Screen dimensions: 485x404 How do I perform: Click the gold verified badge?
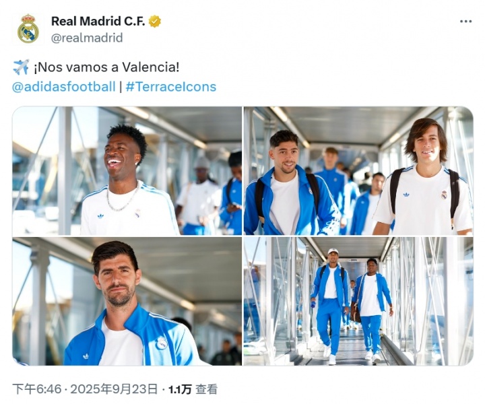(155, 22)
